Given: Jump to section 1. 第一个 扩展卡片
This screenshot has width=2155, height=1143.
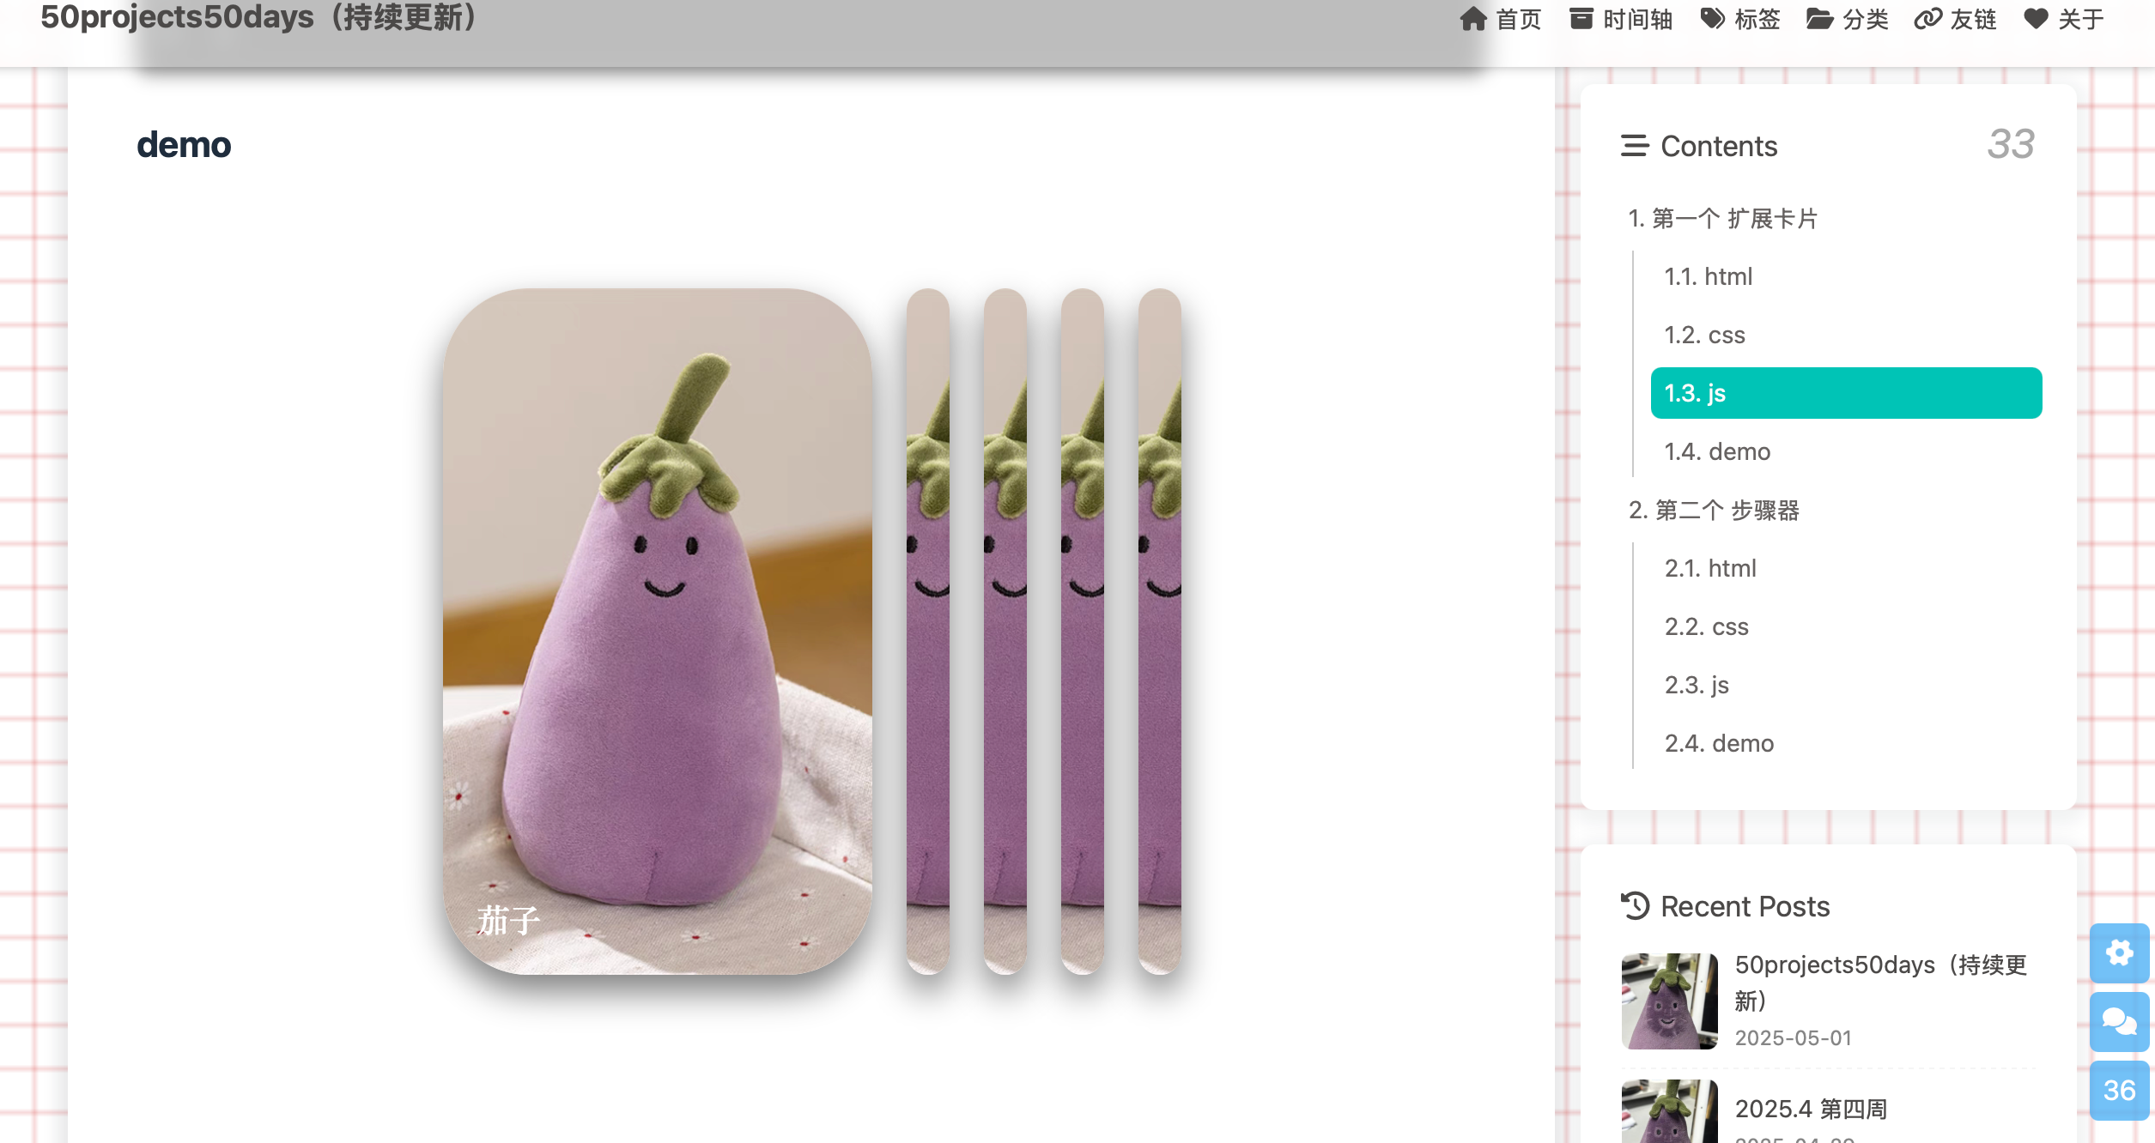Looking at the screenshot, I should pyautogui.click(x=1723, y=219).
